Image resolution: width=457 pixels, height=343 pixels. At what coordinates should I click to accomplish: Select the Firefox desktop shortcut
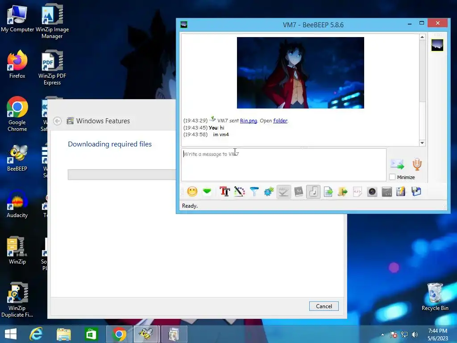pyautogui.click(x=17, y=65)
